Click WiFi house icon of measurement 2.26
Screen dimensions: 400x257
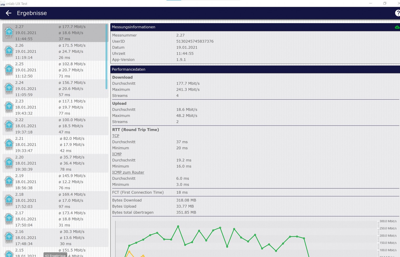tap(9, 51)
